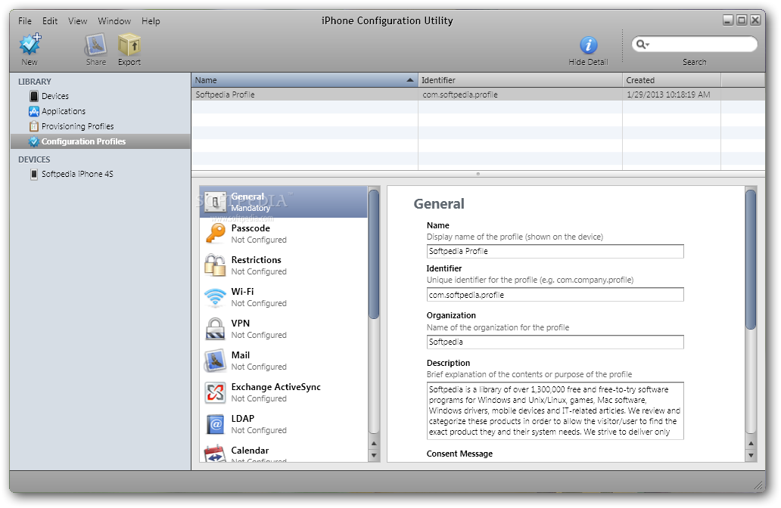Click the payload list scroll down arrow
Viewport: 781px width, 508px height.
click(374, 455)
